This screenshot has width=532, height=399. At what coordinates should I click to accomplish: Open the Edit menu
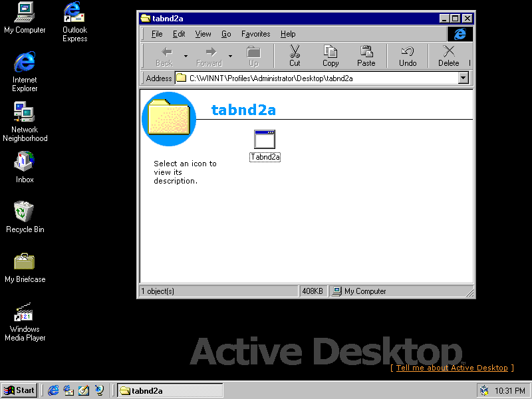click(179, 34)
